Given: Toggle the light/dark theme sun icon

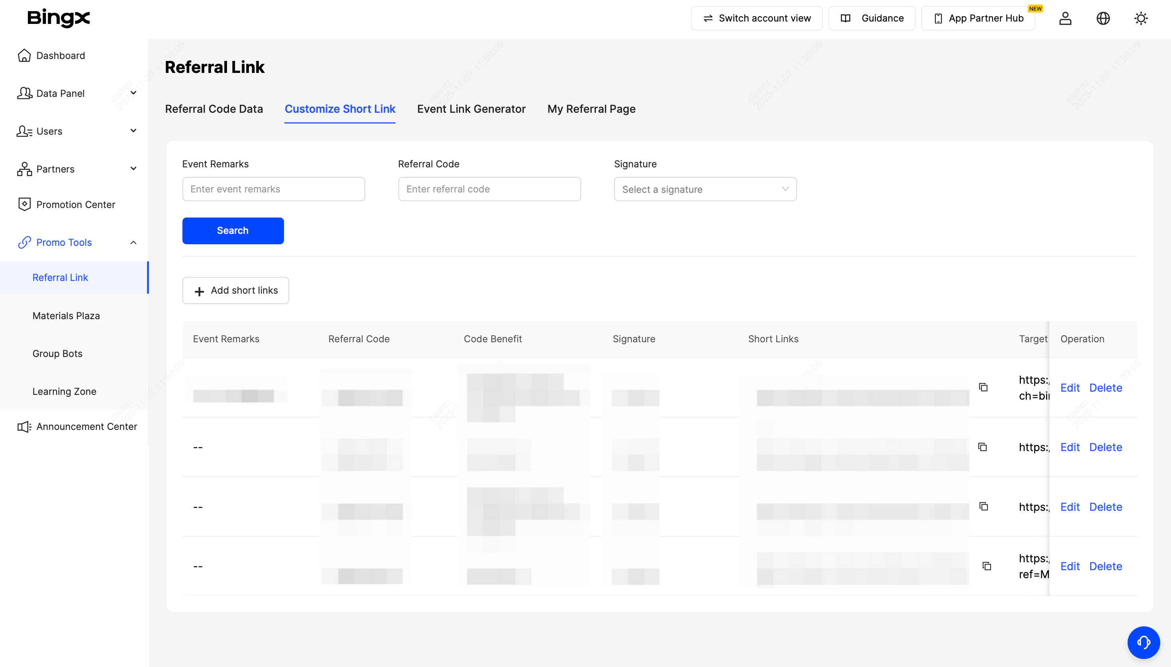Looking at the screenshot, I should tap(1140, 18).
